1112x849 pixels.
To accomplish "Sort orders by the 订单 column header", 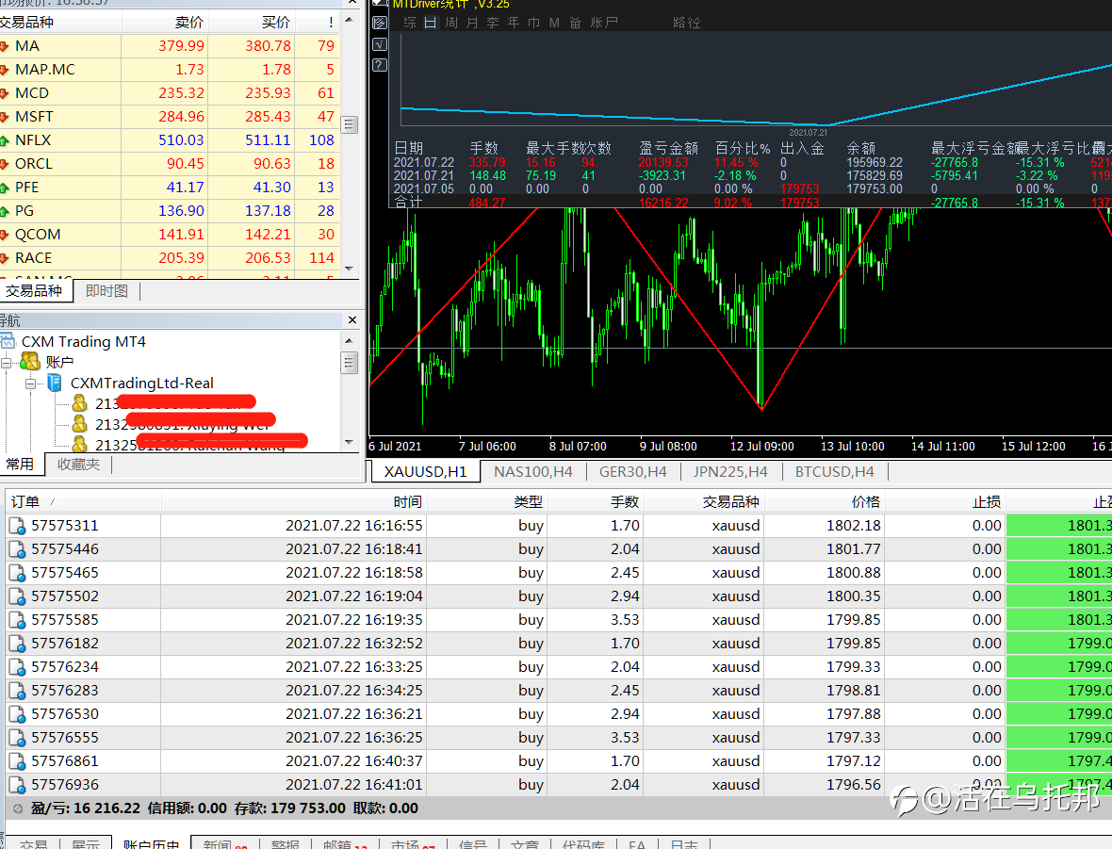I will pyautogui.click(x=25, y=502).
